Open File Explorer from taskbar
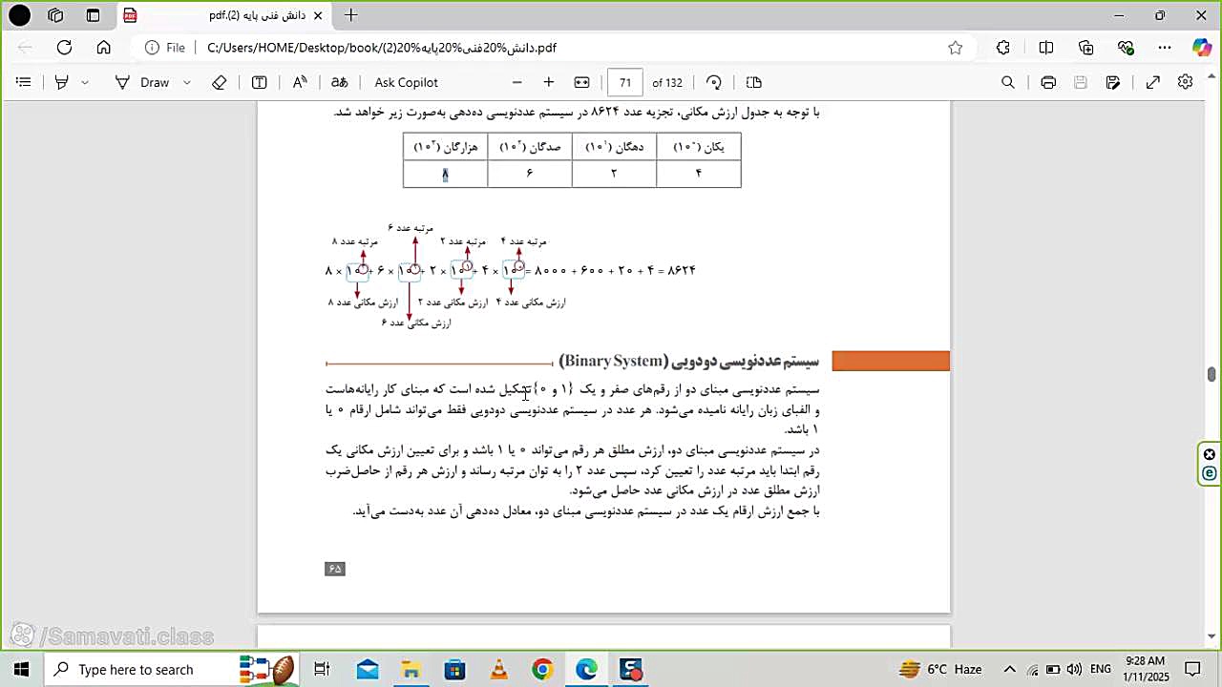Image resolution: width=1222 pixels, height=687 pixels. click(x=411, y=670)
